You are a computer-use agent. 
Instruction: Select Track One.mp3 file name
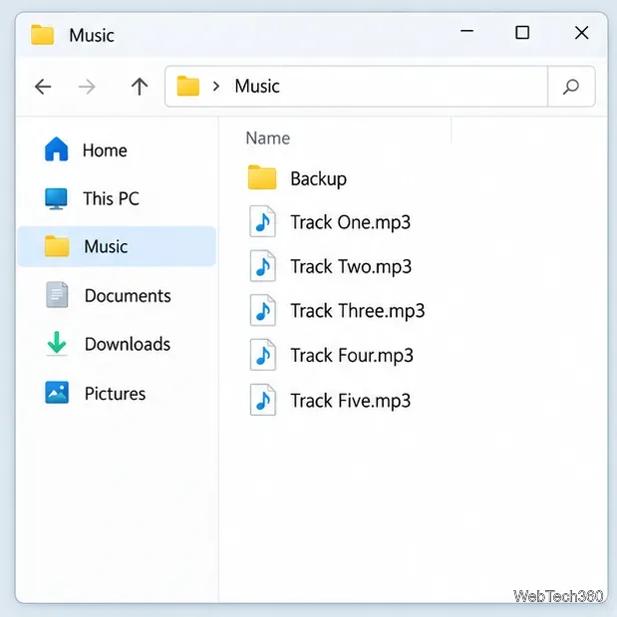point(350,222)
